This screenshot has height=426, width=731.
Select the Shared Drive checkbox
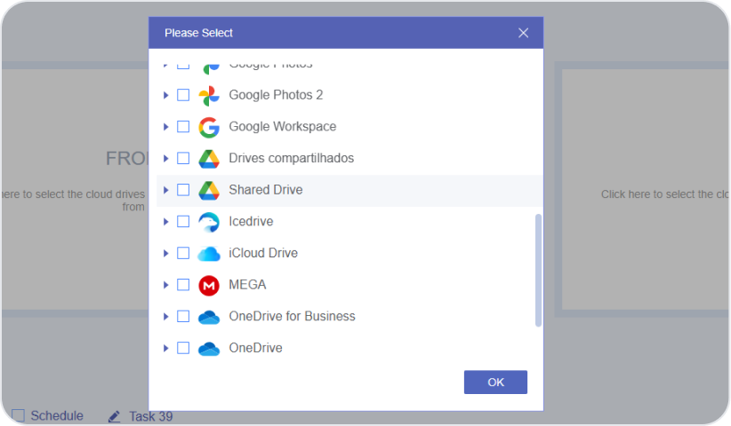click(x=183, y=190)
